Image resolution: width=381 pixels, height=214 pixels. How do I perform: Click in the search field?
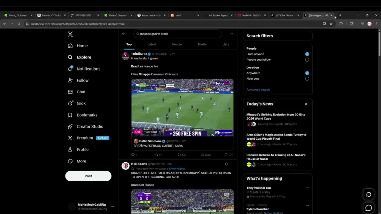click(x=177, y=34)
